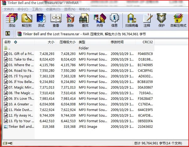The width and height of the screenshot is (189, 147).
Task: Click the 保护 (Protect) shield icon
Action: (161, 18)
